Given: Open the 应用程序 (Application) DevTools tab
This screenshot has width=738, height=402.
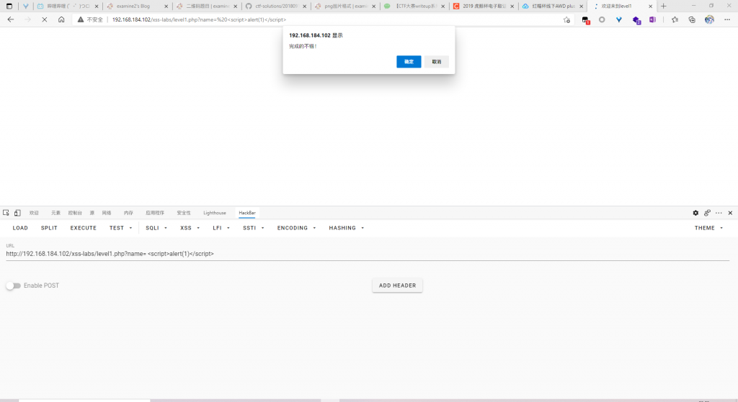Looking at the screenshot, I should 155,213.
